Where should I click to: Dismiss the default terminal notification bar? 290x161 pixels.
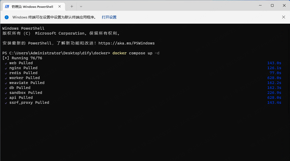(x=283, y=17)
